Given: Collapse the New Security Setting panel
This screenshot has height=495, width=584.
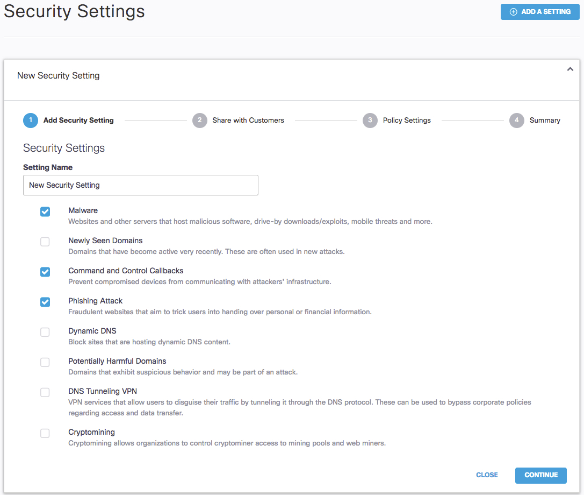Looking at the screenshot, I should (x=570, y=69).
